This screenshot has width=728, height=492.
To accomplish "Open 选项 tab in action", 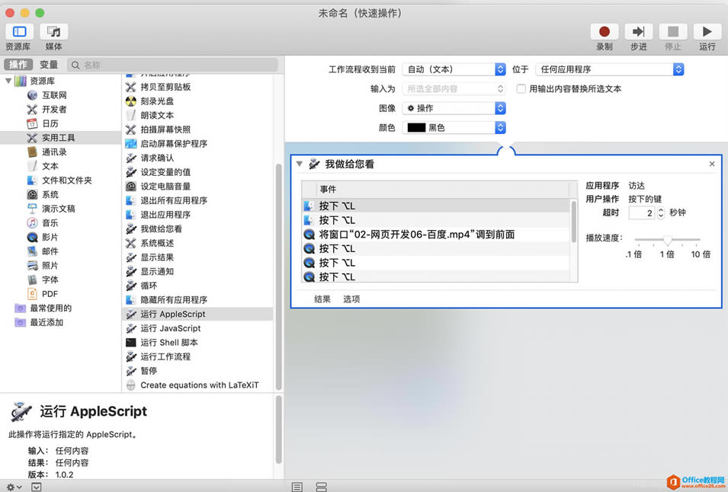I will 351,299.
